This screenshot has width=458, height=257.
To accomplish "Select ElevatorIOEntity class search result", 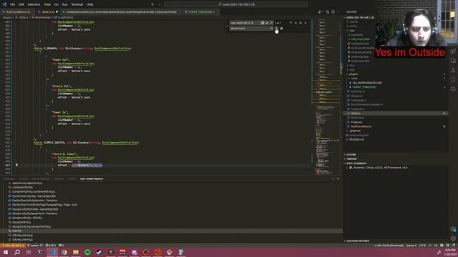I will 21,222.
